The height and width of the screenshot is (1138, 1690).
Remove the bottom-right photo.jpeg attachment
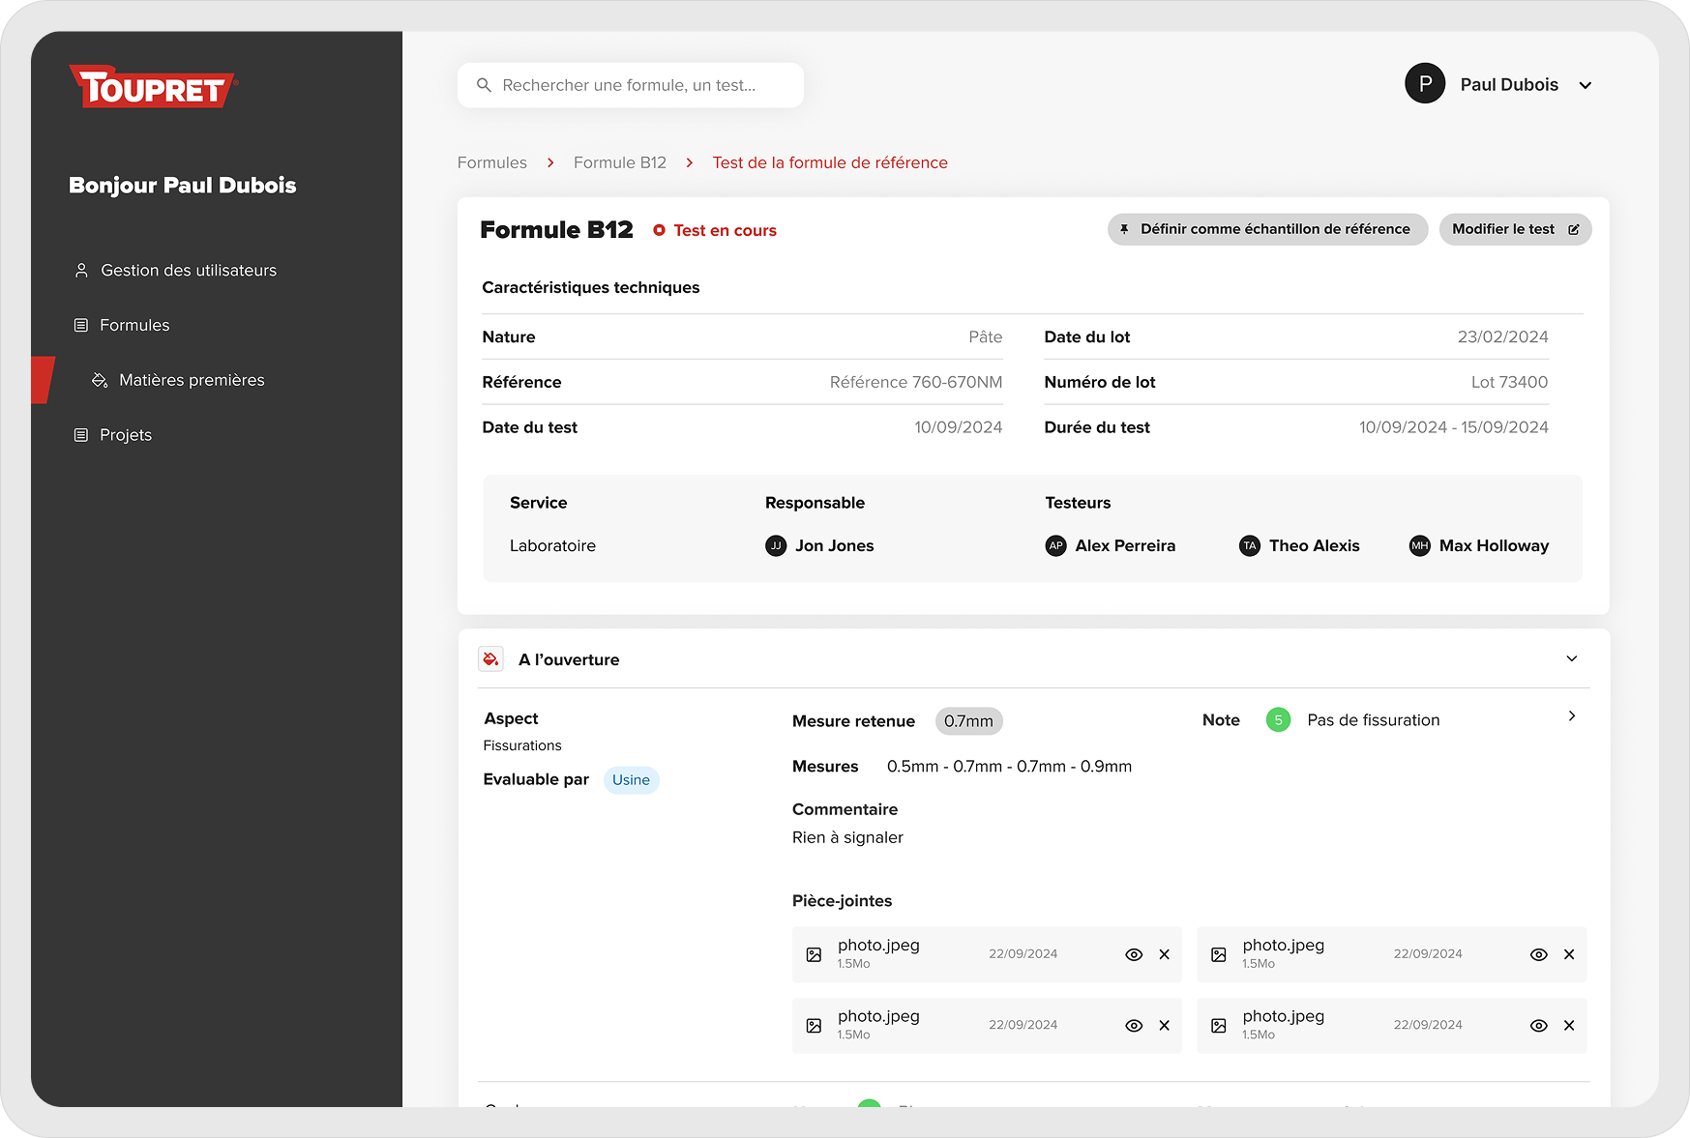pos(1568,1026)
